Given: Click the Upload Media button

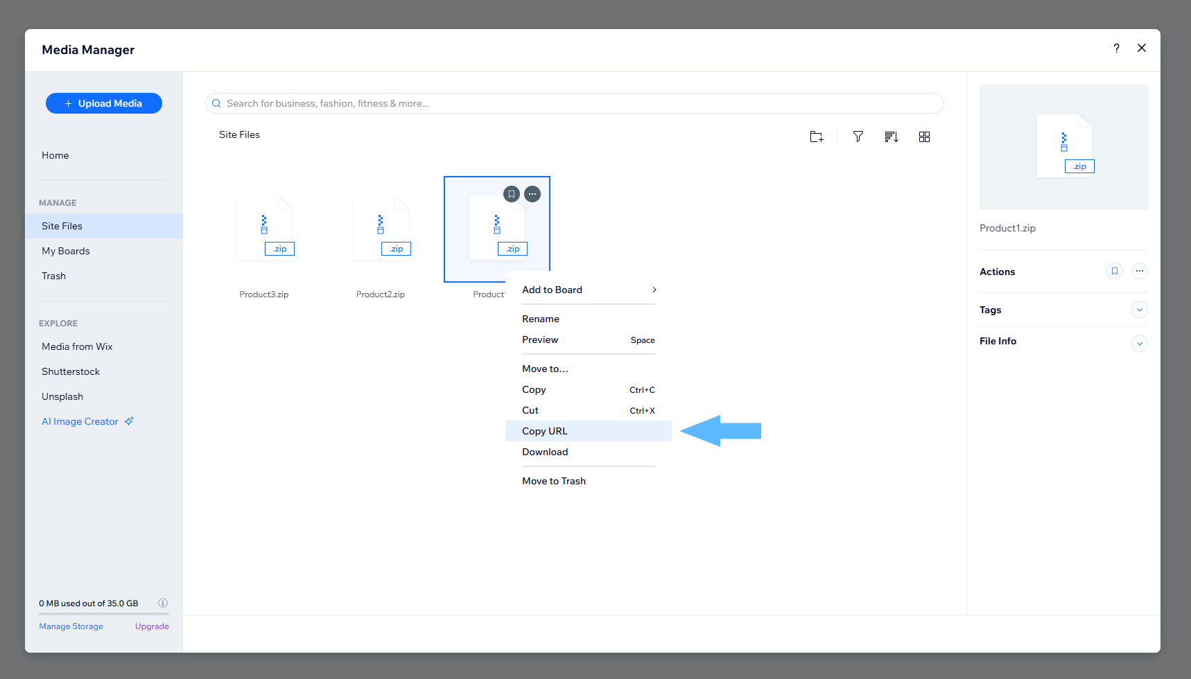Looking at the screenshot, I should pyautogui.click(x=104, y=103).
